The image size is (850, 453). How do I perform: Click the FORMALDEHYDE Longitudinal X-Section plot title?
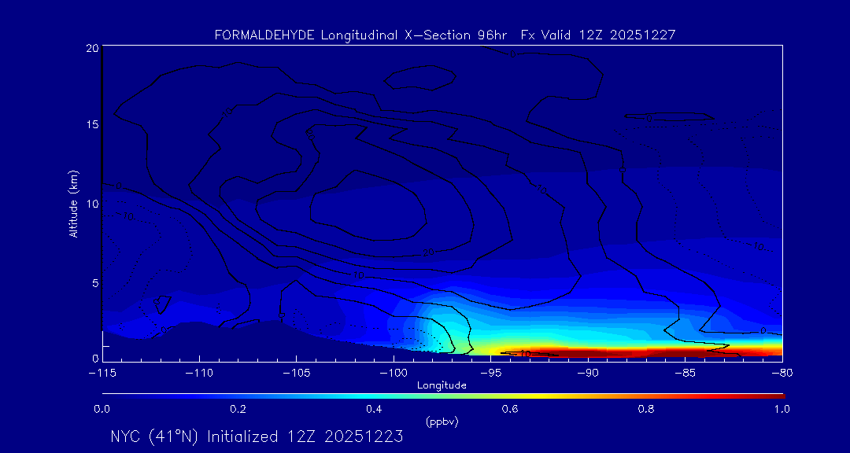tap(445, 35)
